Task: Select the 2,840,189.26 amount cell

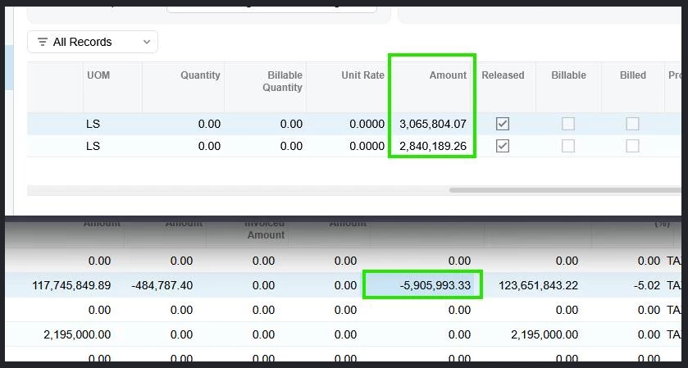Action: coord(433,146)
